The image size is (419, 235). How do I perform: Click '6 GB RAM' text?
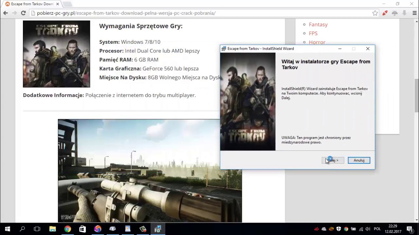click(146, 60)
